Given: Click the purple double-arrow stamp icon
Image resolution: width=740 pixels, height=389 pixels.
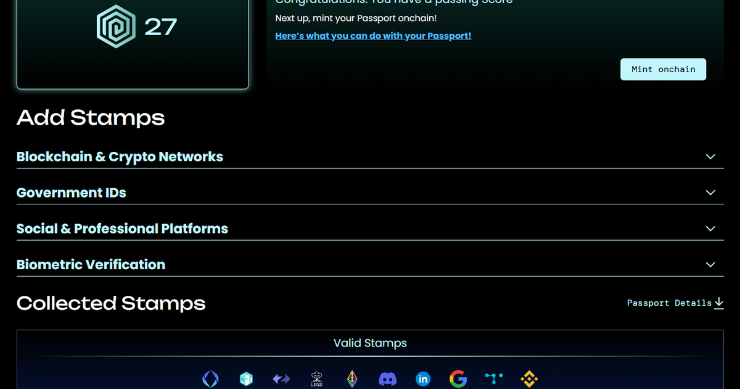Looking at the screenshot, I should [x=281, y=379].
